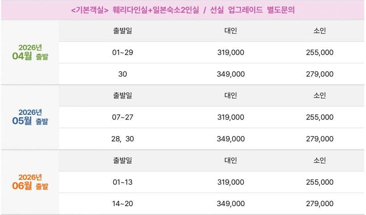Select the 2026년 06월 출발 label
Viewport: 366px width, 215px height.
tap(30, 182)
